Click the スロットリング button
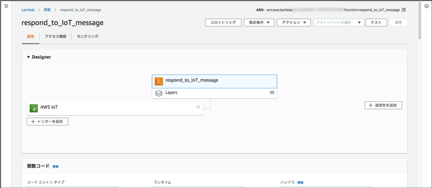Viewport: 432px width, 188px height. click(223, 23)
